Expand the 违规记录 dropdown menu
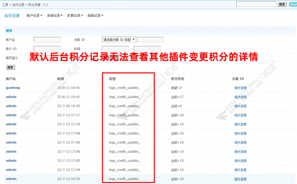Image resolution: width=297 pixels, height=184 pixels. pos(95,16)
